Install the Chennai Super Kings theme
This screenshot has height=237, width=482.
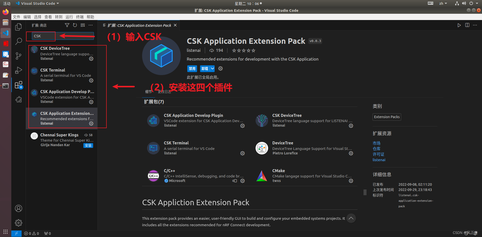point(88,145)
